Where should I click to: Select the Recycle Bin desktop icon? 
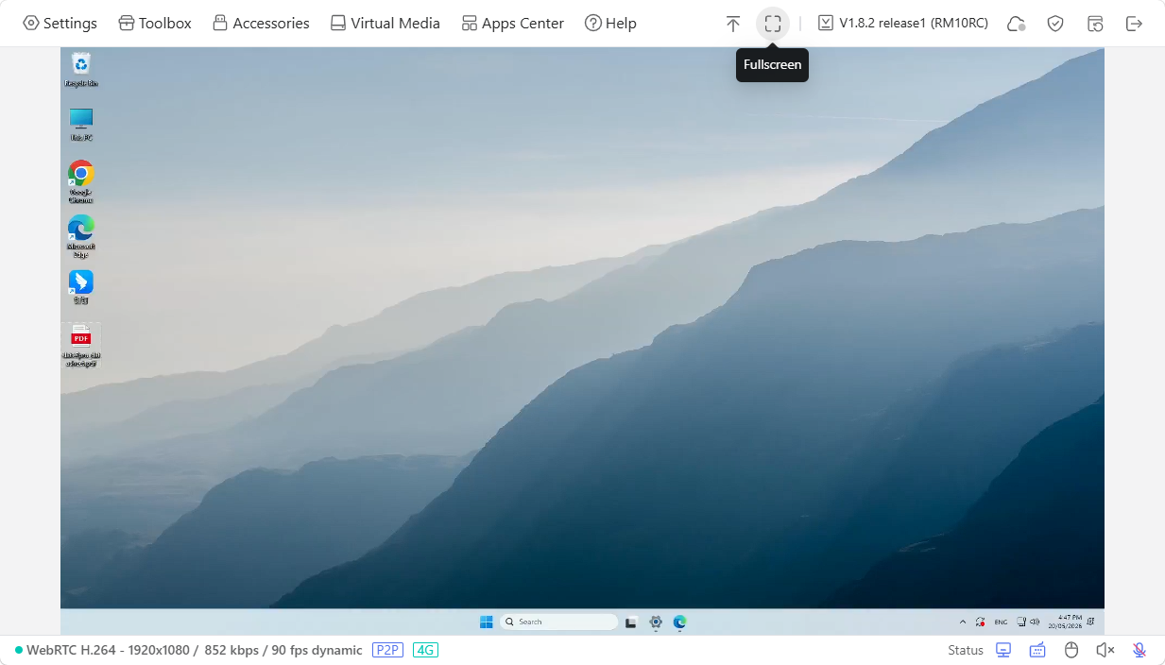[81, 70]
